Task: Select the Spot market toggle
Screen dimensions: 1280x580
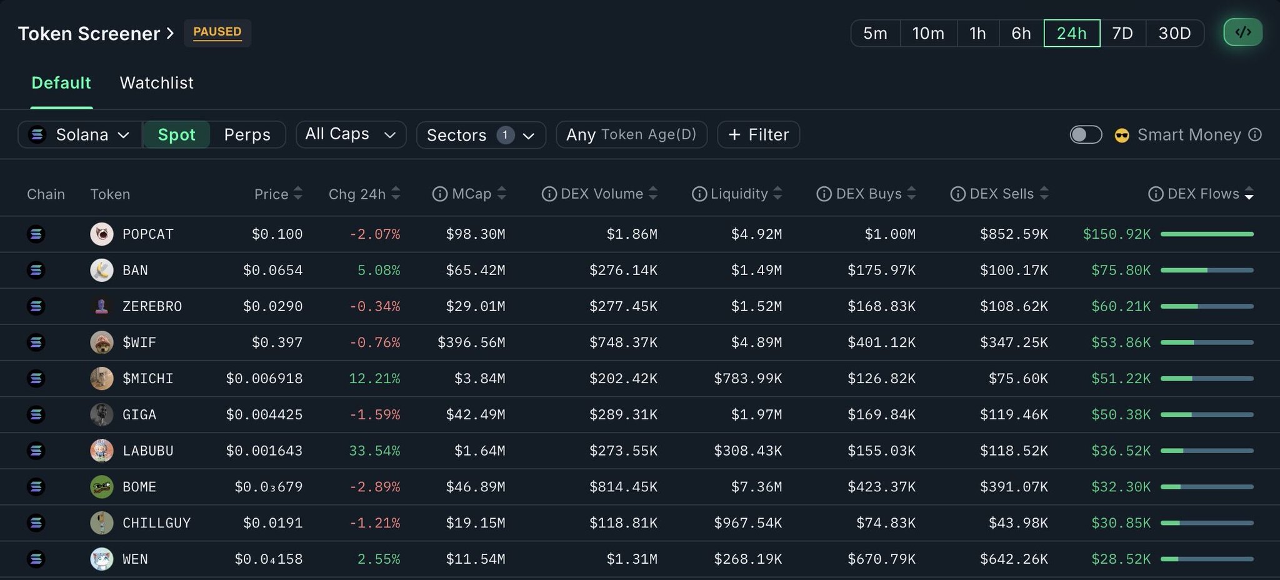Action: pos(176,135)
